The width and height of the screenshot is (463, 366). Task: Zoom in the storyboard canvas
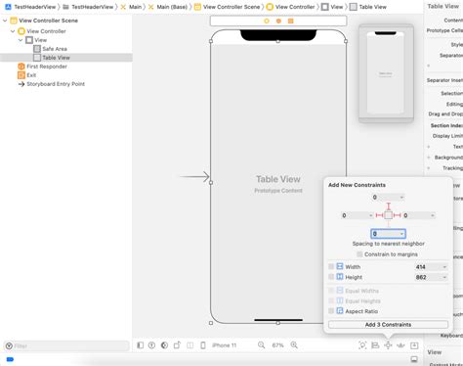tap(294, 344)
